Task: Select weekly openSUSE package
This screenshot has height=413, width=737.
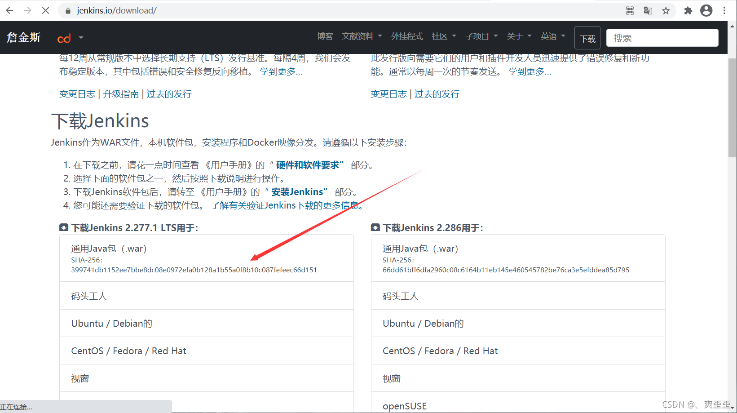Action: (518, 403)
